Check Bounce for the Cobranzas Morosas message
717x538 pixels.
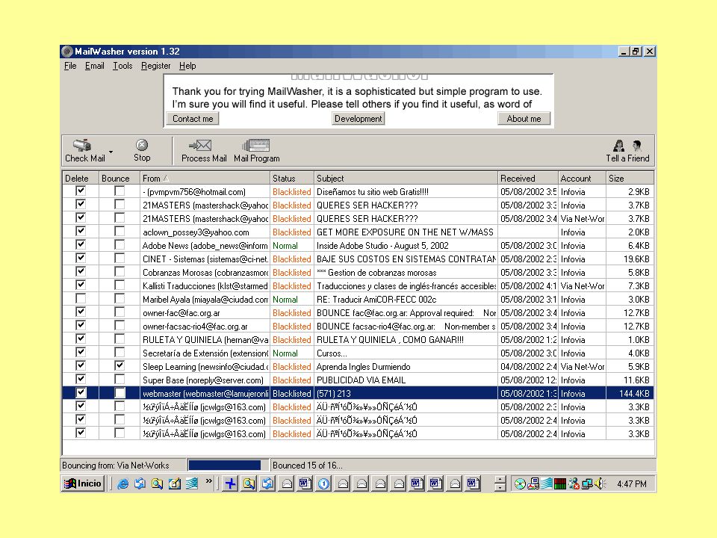(119, 272)
